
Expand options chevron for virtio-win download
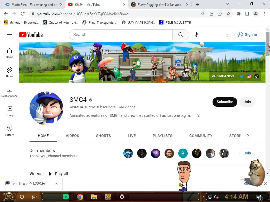(56, 184)
